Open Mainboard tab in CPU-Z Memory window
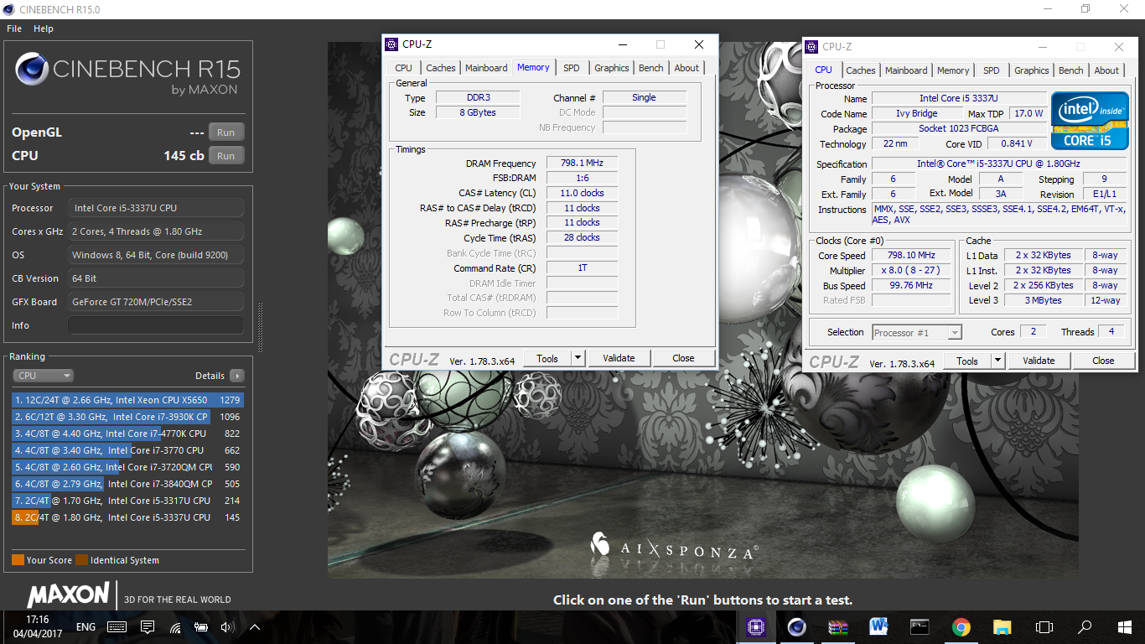 486,68
